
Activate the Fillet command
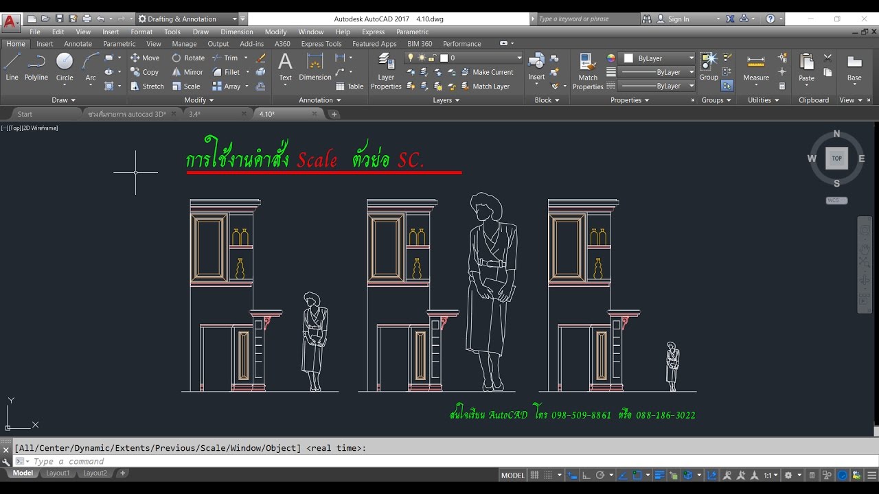227,72
